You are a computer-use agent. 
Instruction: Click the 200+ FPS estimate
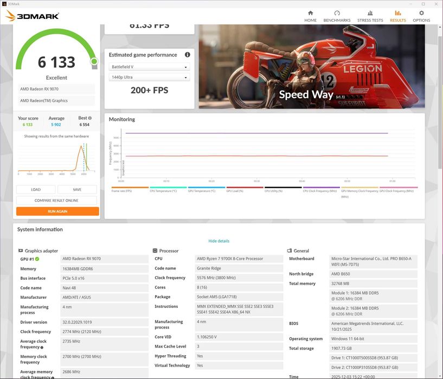tap(149, 91)
